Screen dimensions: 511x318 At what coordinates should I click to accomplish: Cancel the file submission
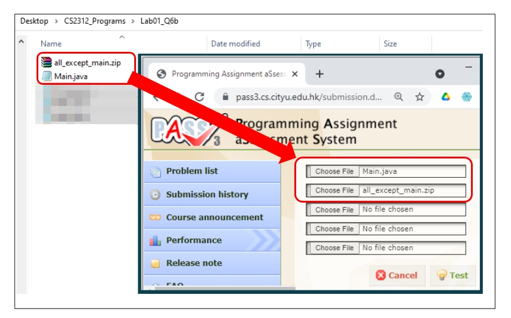397,275
